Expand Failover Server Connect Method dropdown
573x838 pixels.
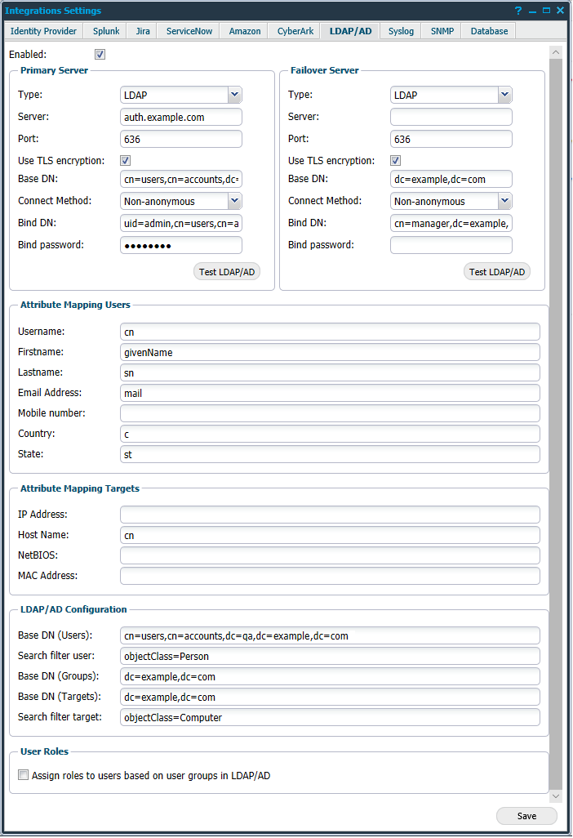(x=504, y=200)
